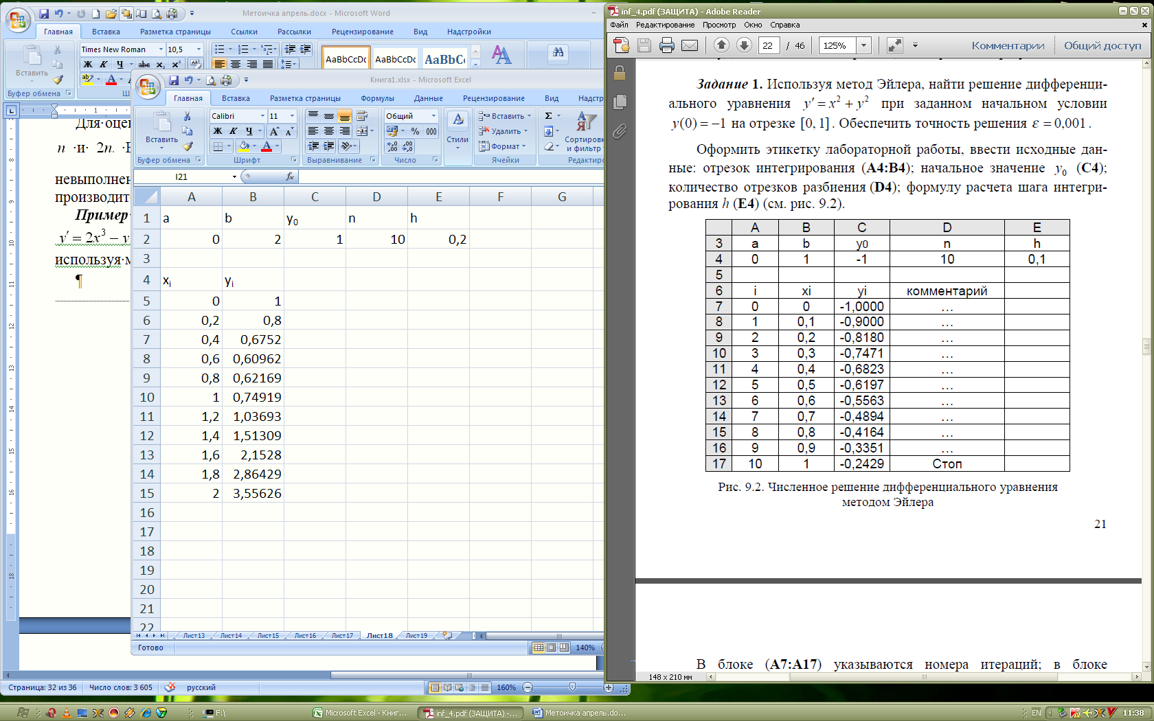Click Excel quick print icon

(226, 80)
